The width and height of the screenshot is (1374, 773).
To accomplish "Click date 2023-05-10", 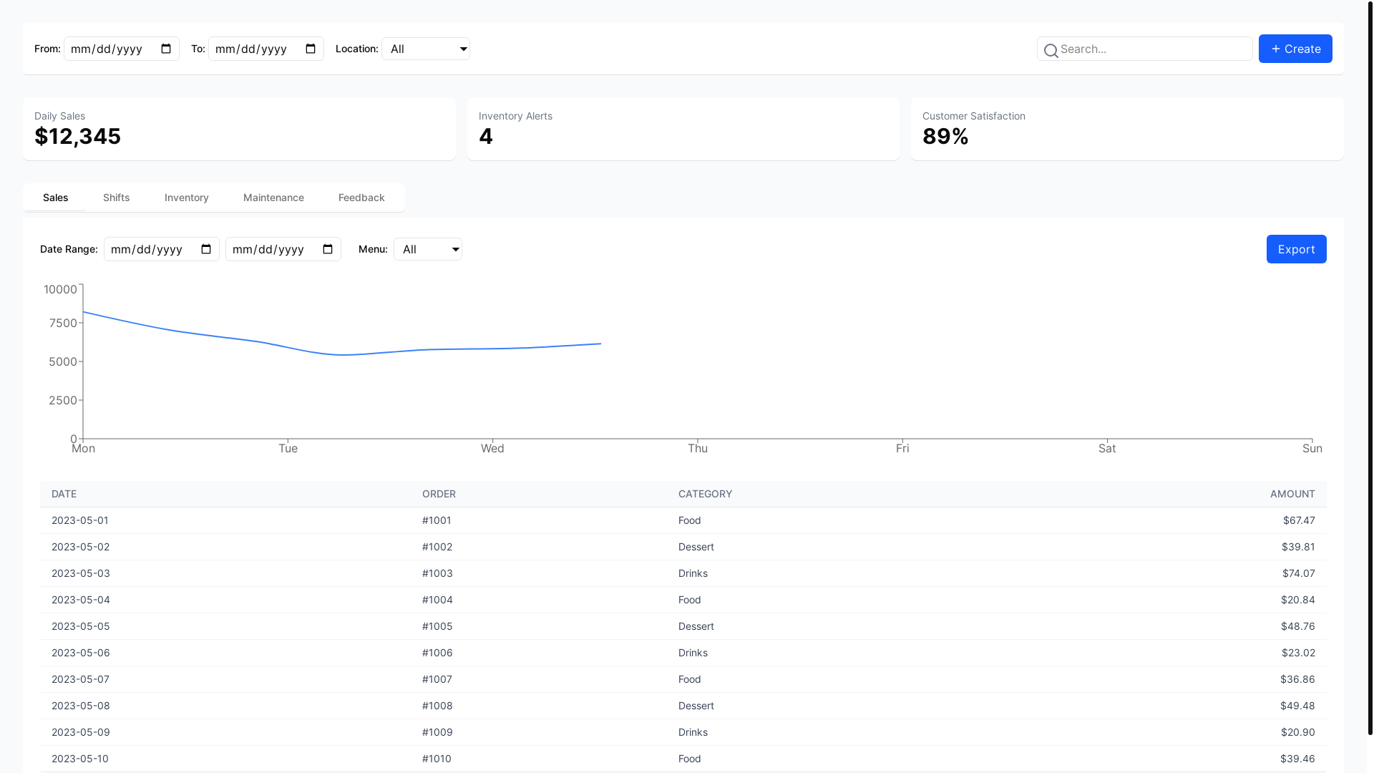I will coord(80,759).
